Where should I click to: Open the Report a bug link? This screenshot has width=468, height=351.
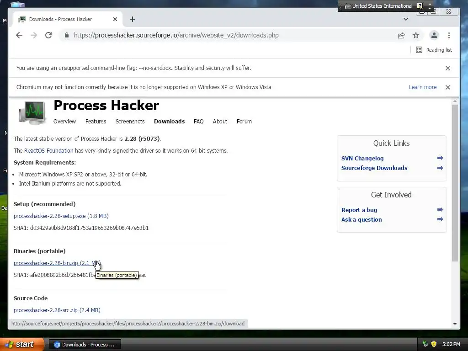pyautogui.click(x=359, y=210)
